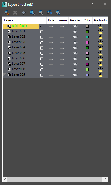Toggle Freeze state for Layer006
Viewport: 111px width, 185px height.
(x=62, y=59)
